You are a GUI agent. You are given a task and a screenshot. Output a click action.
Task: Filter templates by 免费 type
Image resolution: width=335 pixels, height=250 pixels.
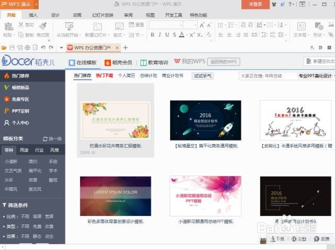(37, 226)
